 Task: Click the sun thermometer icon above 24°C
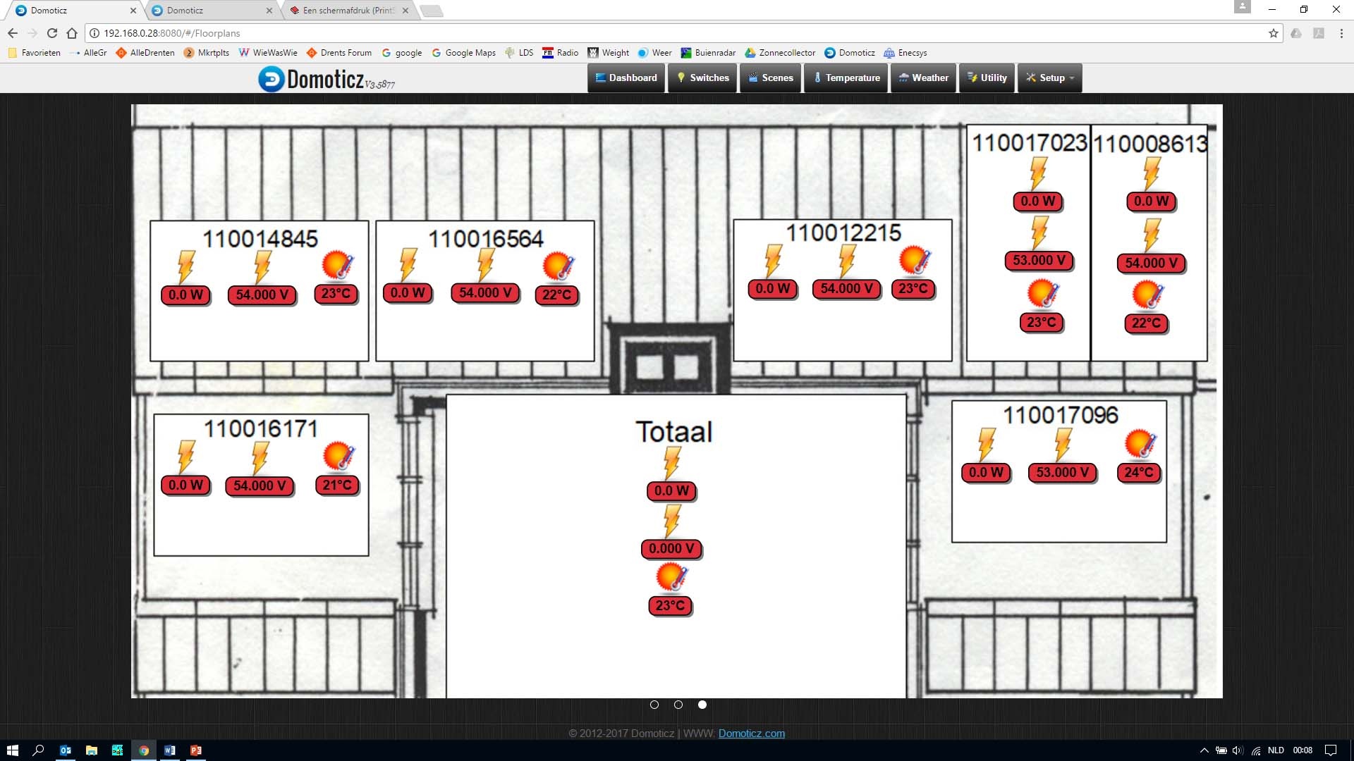[1140, 444]
